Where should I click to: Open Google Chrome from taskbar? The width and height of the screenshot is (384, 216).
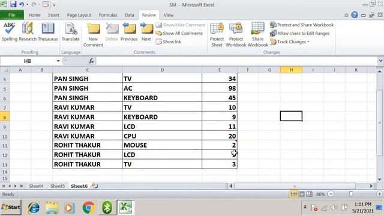pos(89,208)
